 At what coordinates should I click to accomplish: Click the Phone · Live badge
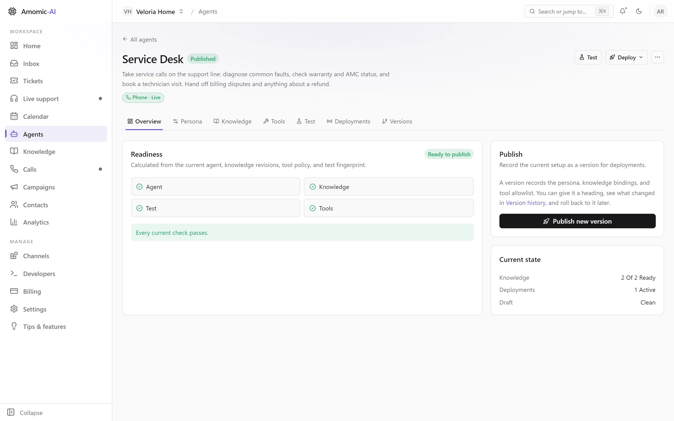point(143,98)
